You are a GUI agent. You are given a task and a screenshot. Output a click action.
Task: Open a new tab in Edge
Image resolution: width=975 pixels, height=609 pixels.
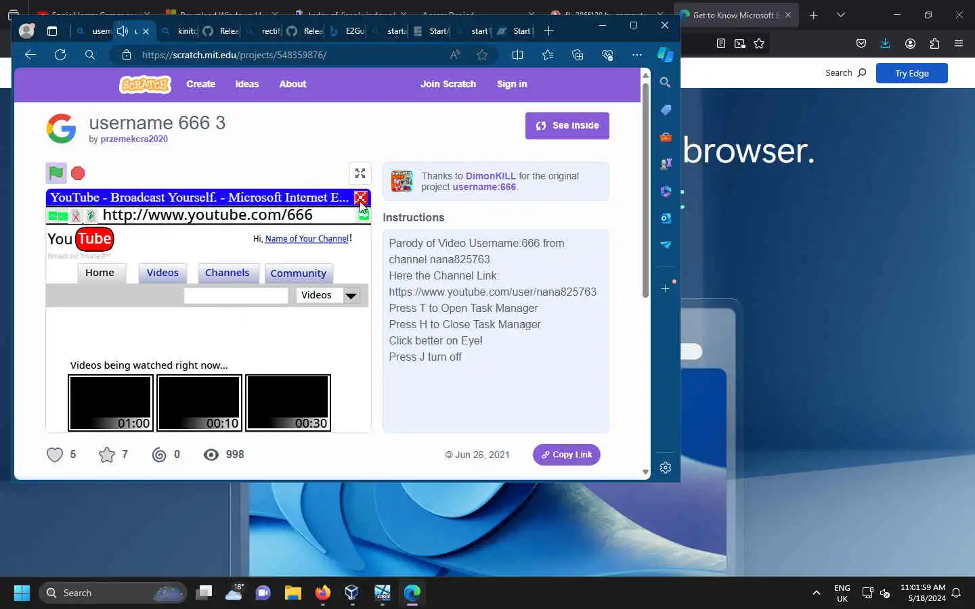pyautogui.click(x=549, y=31)
